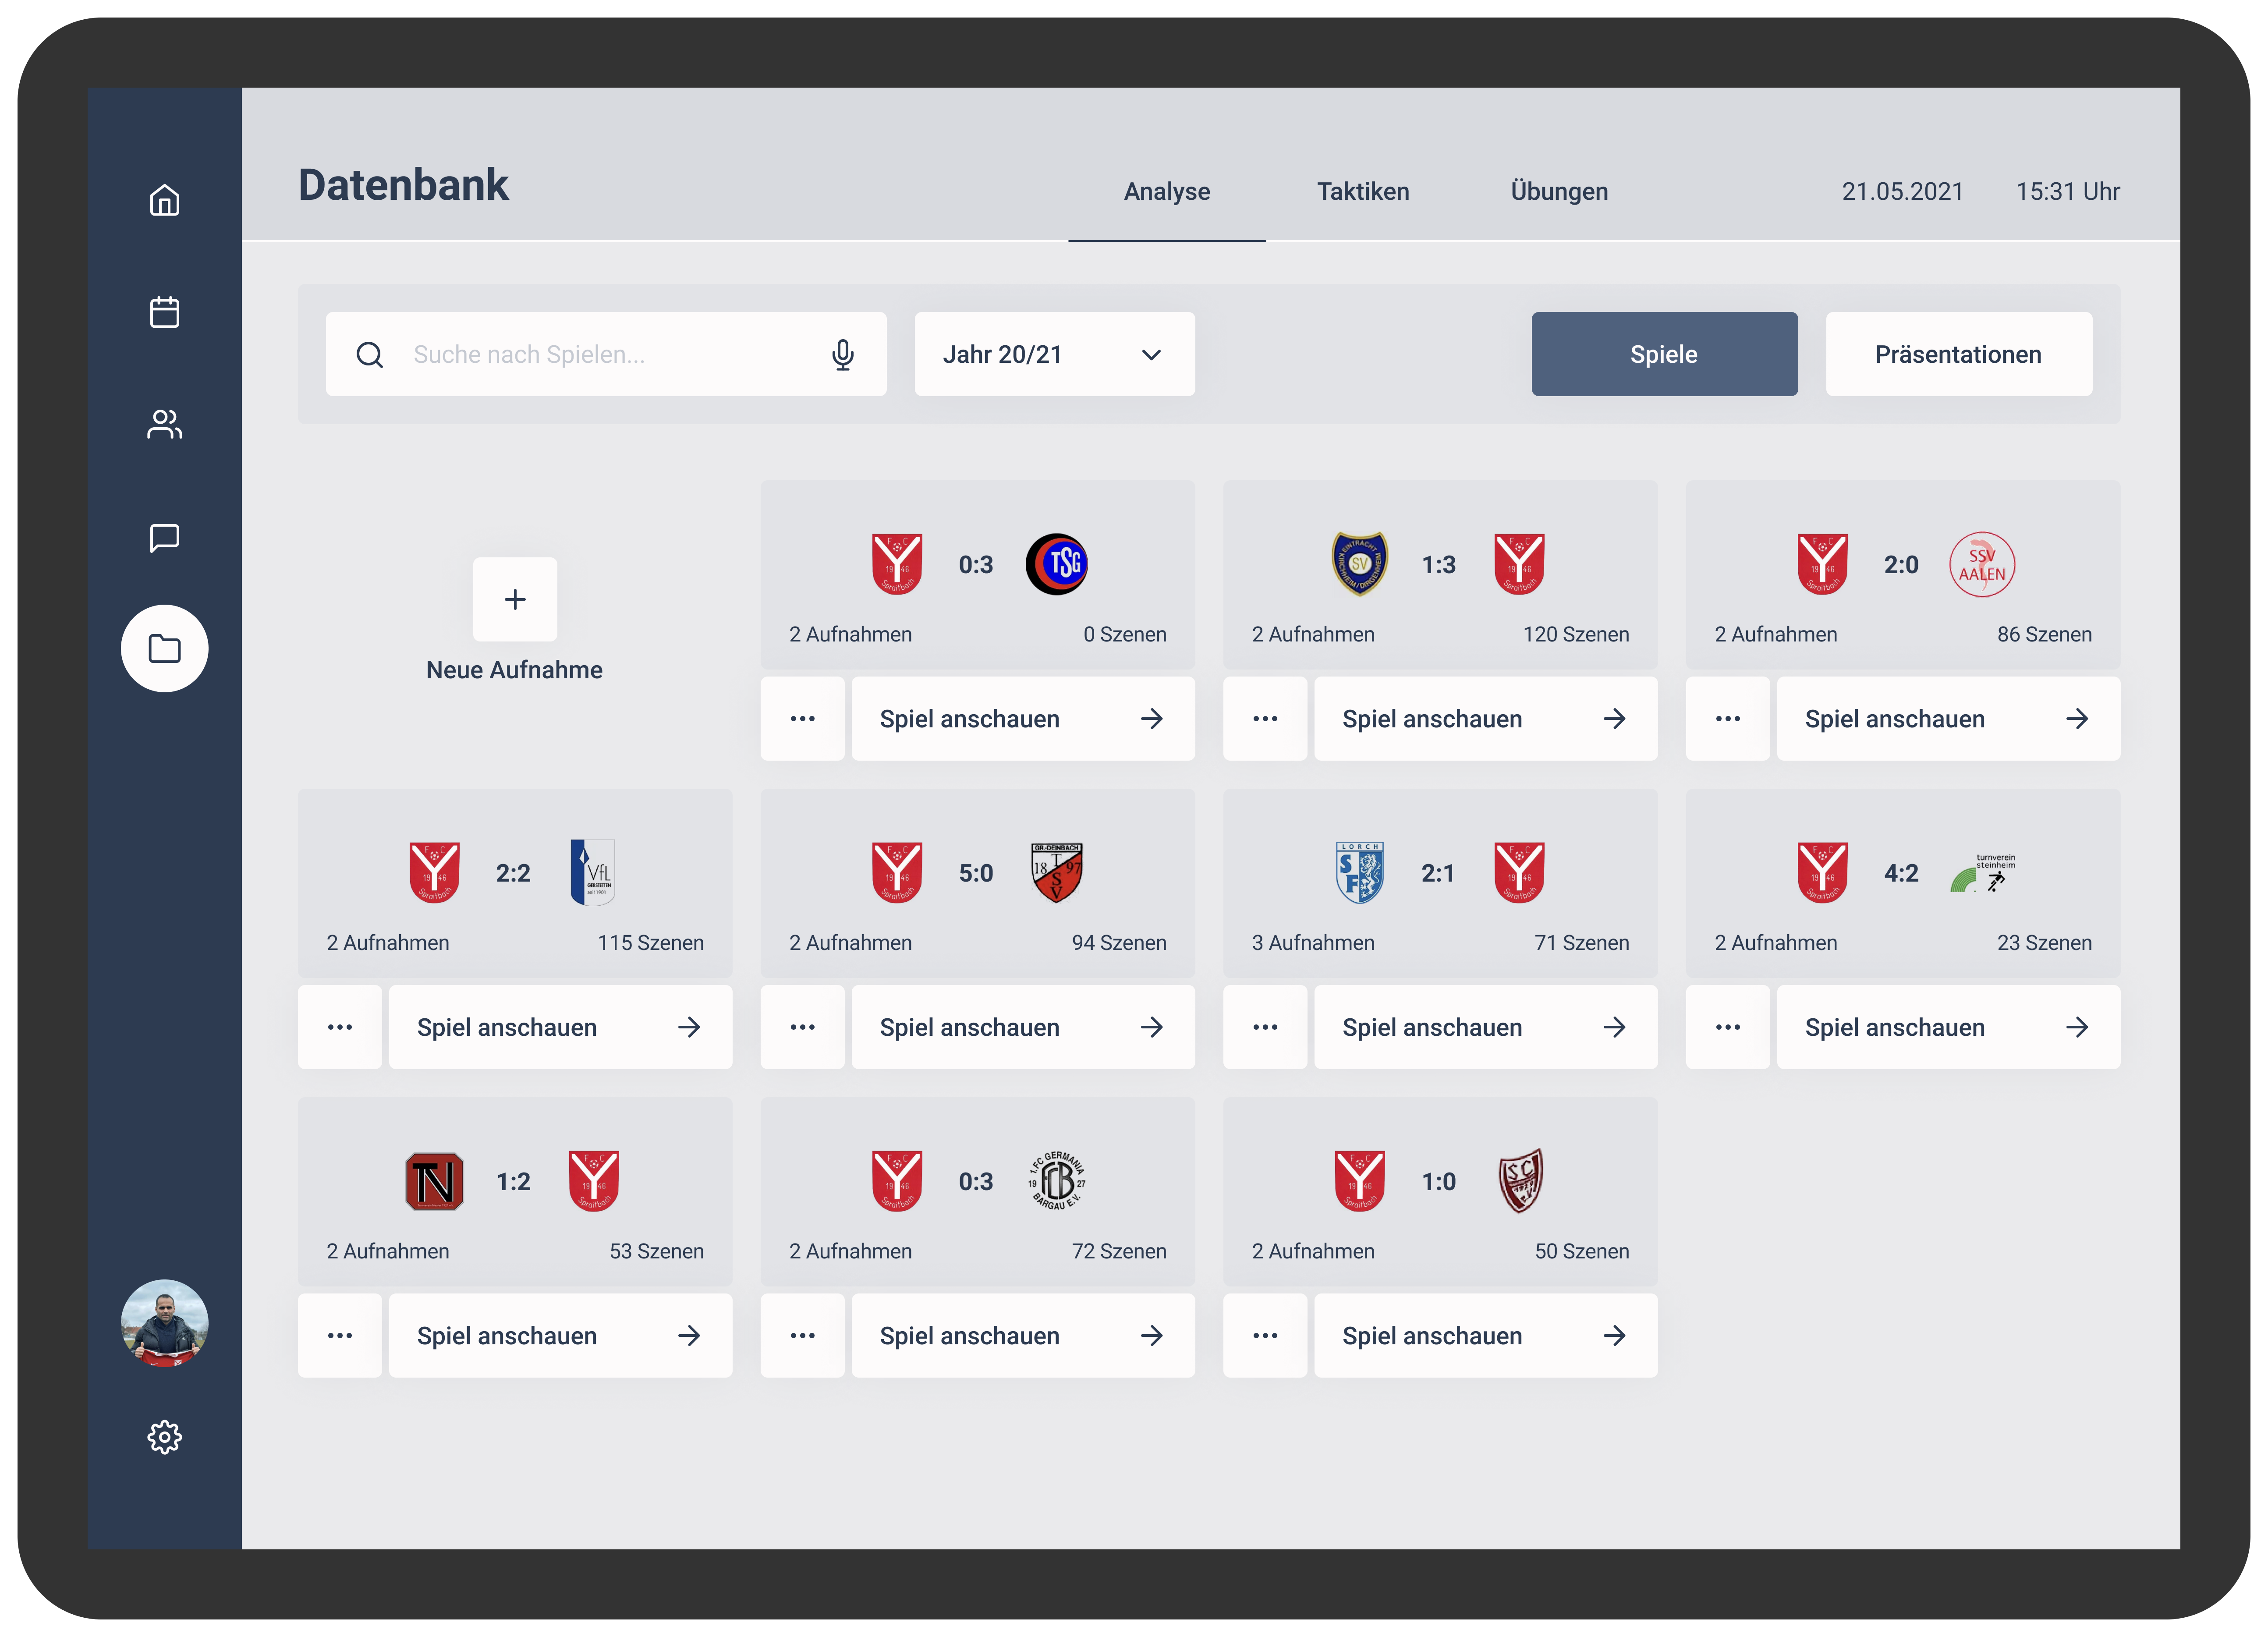Click the TSG club logo
The height and width of the screenshot is (1637, 2268).
pos(1057,564)
